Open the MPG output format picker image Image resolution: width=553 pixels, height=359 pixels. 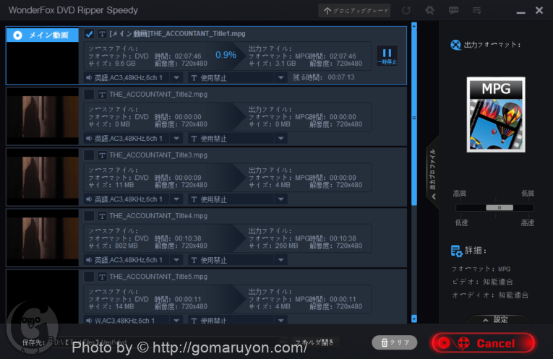click(x=496, y=115)
